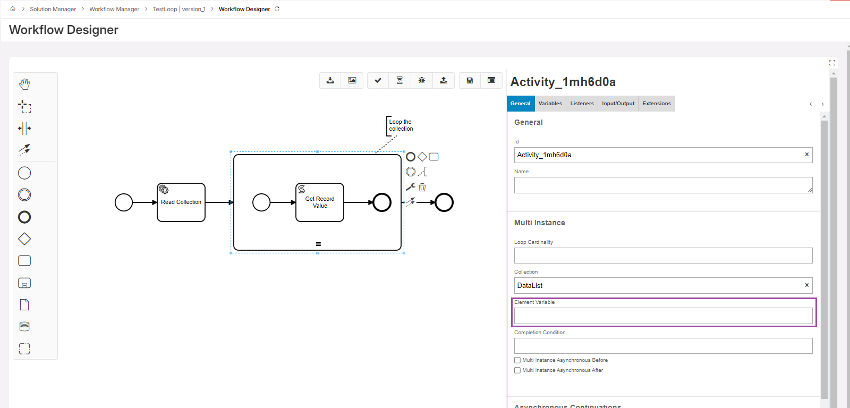Click refresh icon beside Workflow Designer breadcrumb
The height and width of the screenshot is (408, 850).
[277, 9]
